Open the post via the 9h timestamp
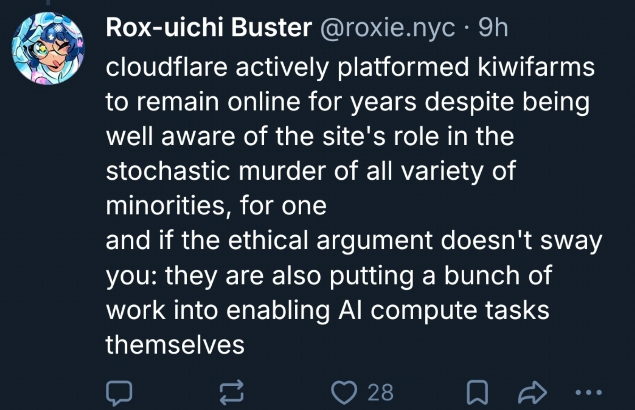 tap(493, 28)
